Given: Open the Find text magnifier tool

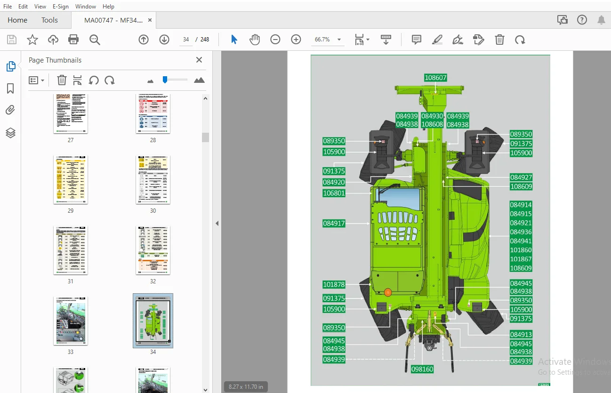Looking at the screenshot, I should pos(95,40).
